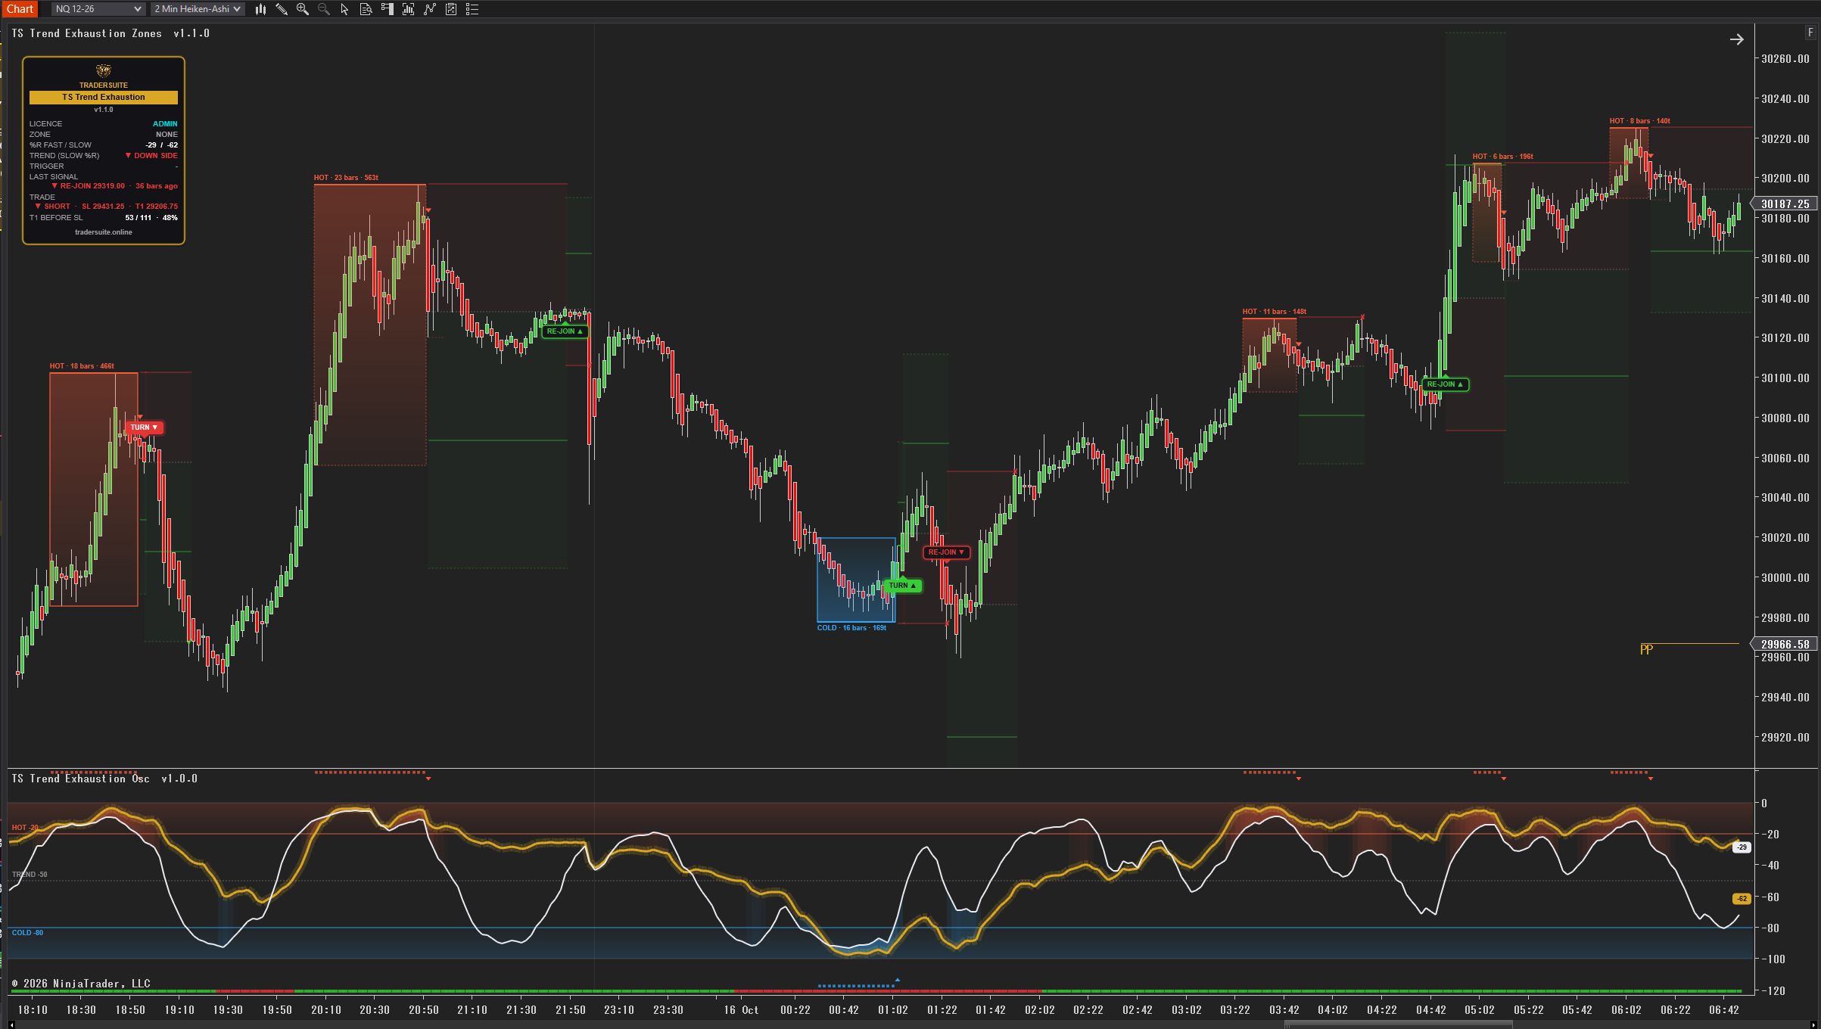The width and height of the screenshot is (1821, 1029).
Task: Select the cursor pointer tool
Action: pos(344,9)
